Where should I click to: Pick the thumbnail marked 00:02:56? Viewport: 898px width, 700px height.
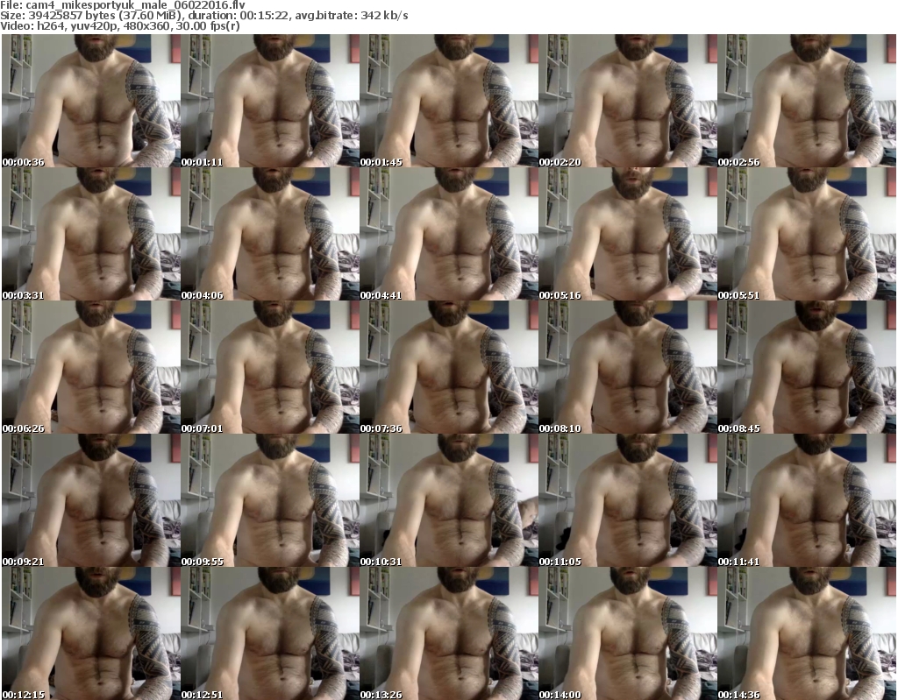(x=807, y=101)
